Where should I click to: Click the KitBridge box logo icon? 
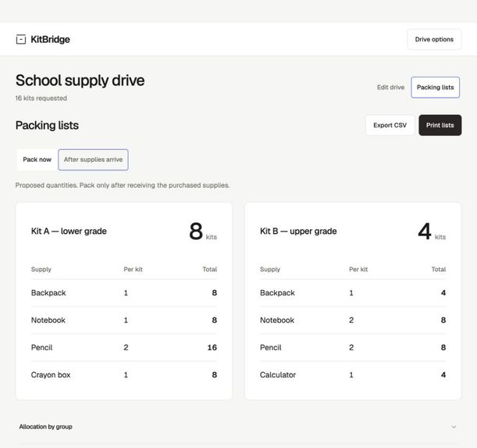click(20, 39)
